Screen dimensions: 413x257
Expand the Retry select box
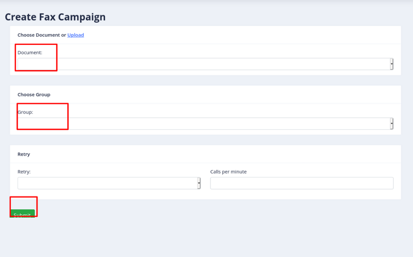point(109,183)
